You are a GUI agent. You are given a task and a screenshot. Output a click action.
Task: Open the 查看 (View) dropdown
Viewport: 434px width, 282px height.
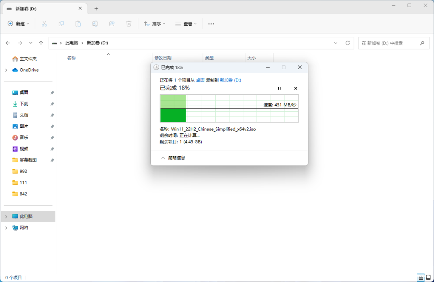(x=186, y=24)
